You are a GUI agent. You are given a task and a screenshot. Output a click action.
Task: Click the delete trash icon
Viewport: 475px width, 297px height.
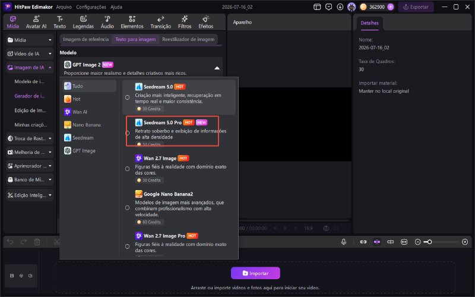point(37,242)
